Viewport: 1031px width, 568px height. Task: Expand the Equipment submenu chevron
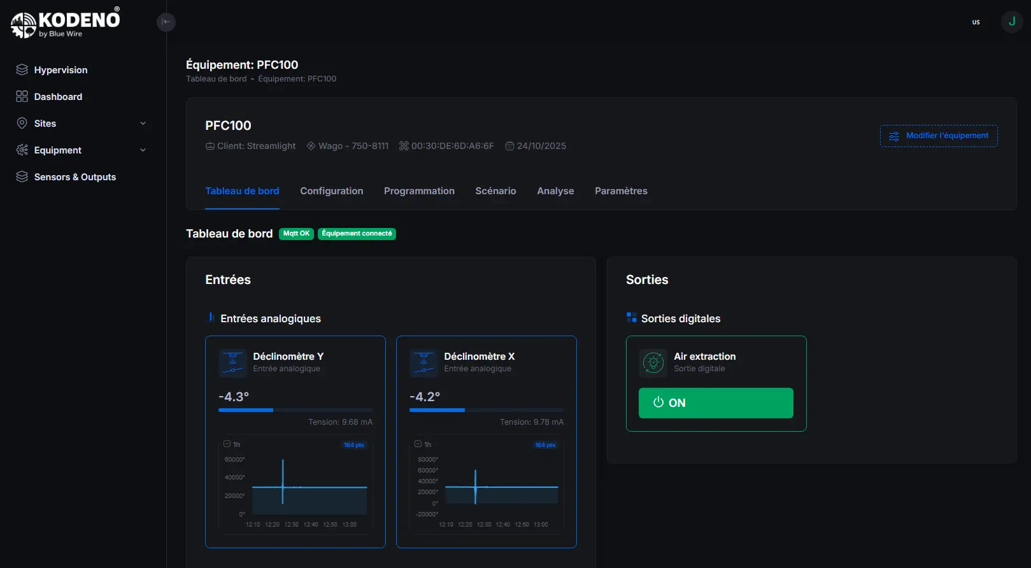[143, 150]
